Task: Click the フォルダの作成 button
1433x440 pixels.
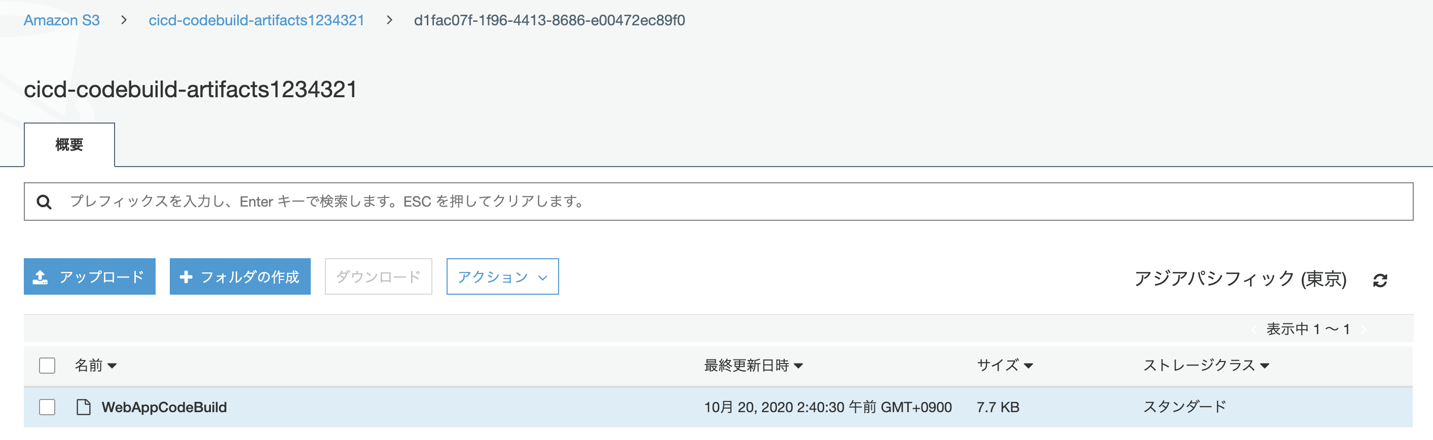Action: tap(240, 276)
